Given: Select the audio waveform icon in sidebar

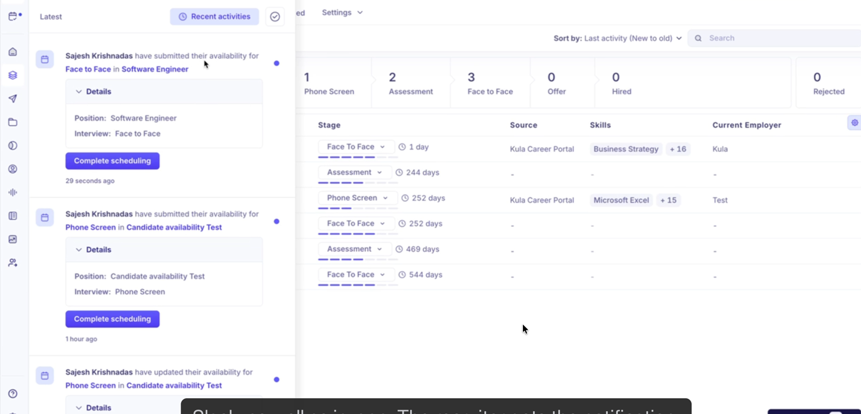Looking at the screenshot, I should (12, 192).
